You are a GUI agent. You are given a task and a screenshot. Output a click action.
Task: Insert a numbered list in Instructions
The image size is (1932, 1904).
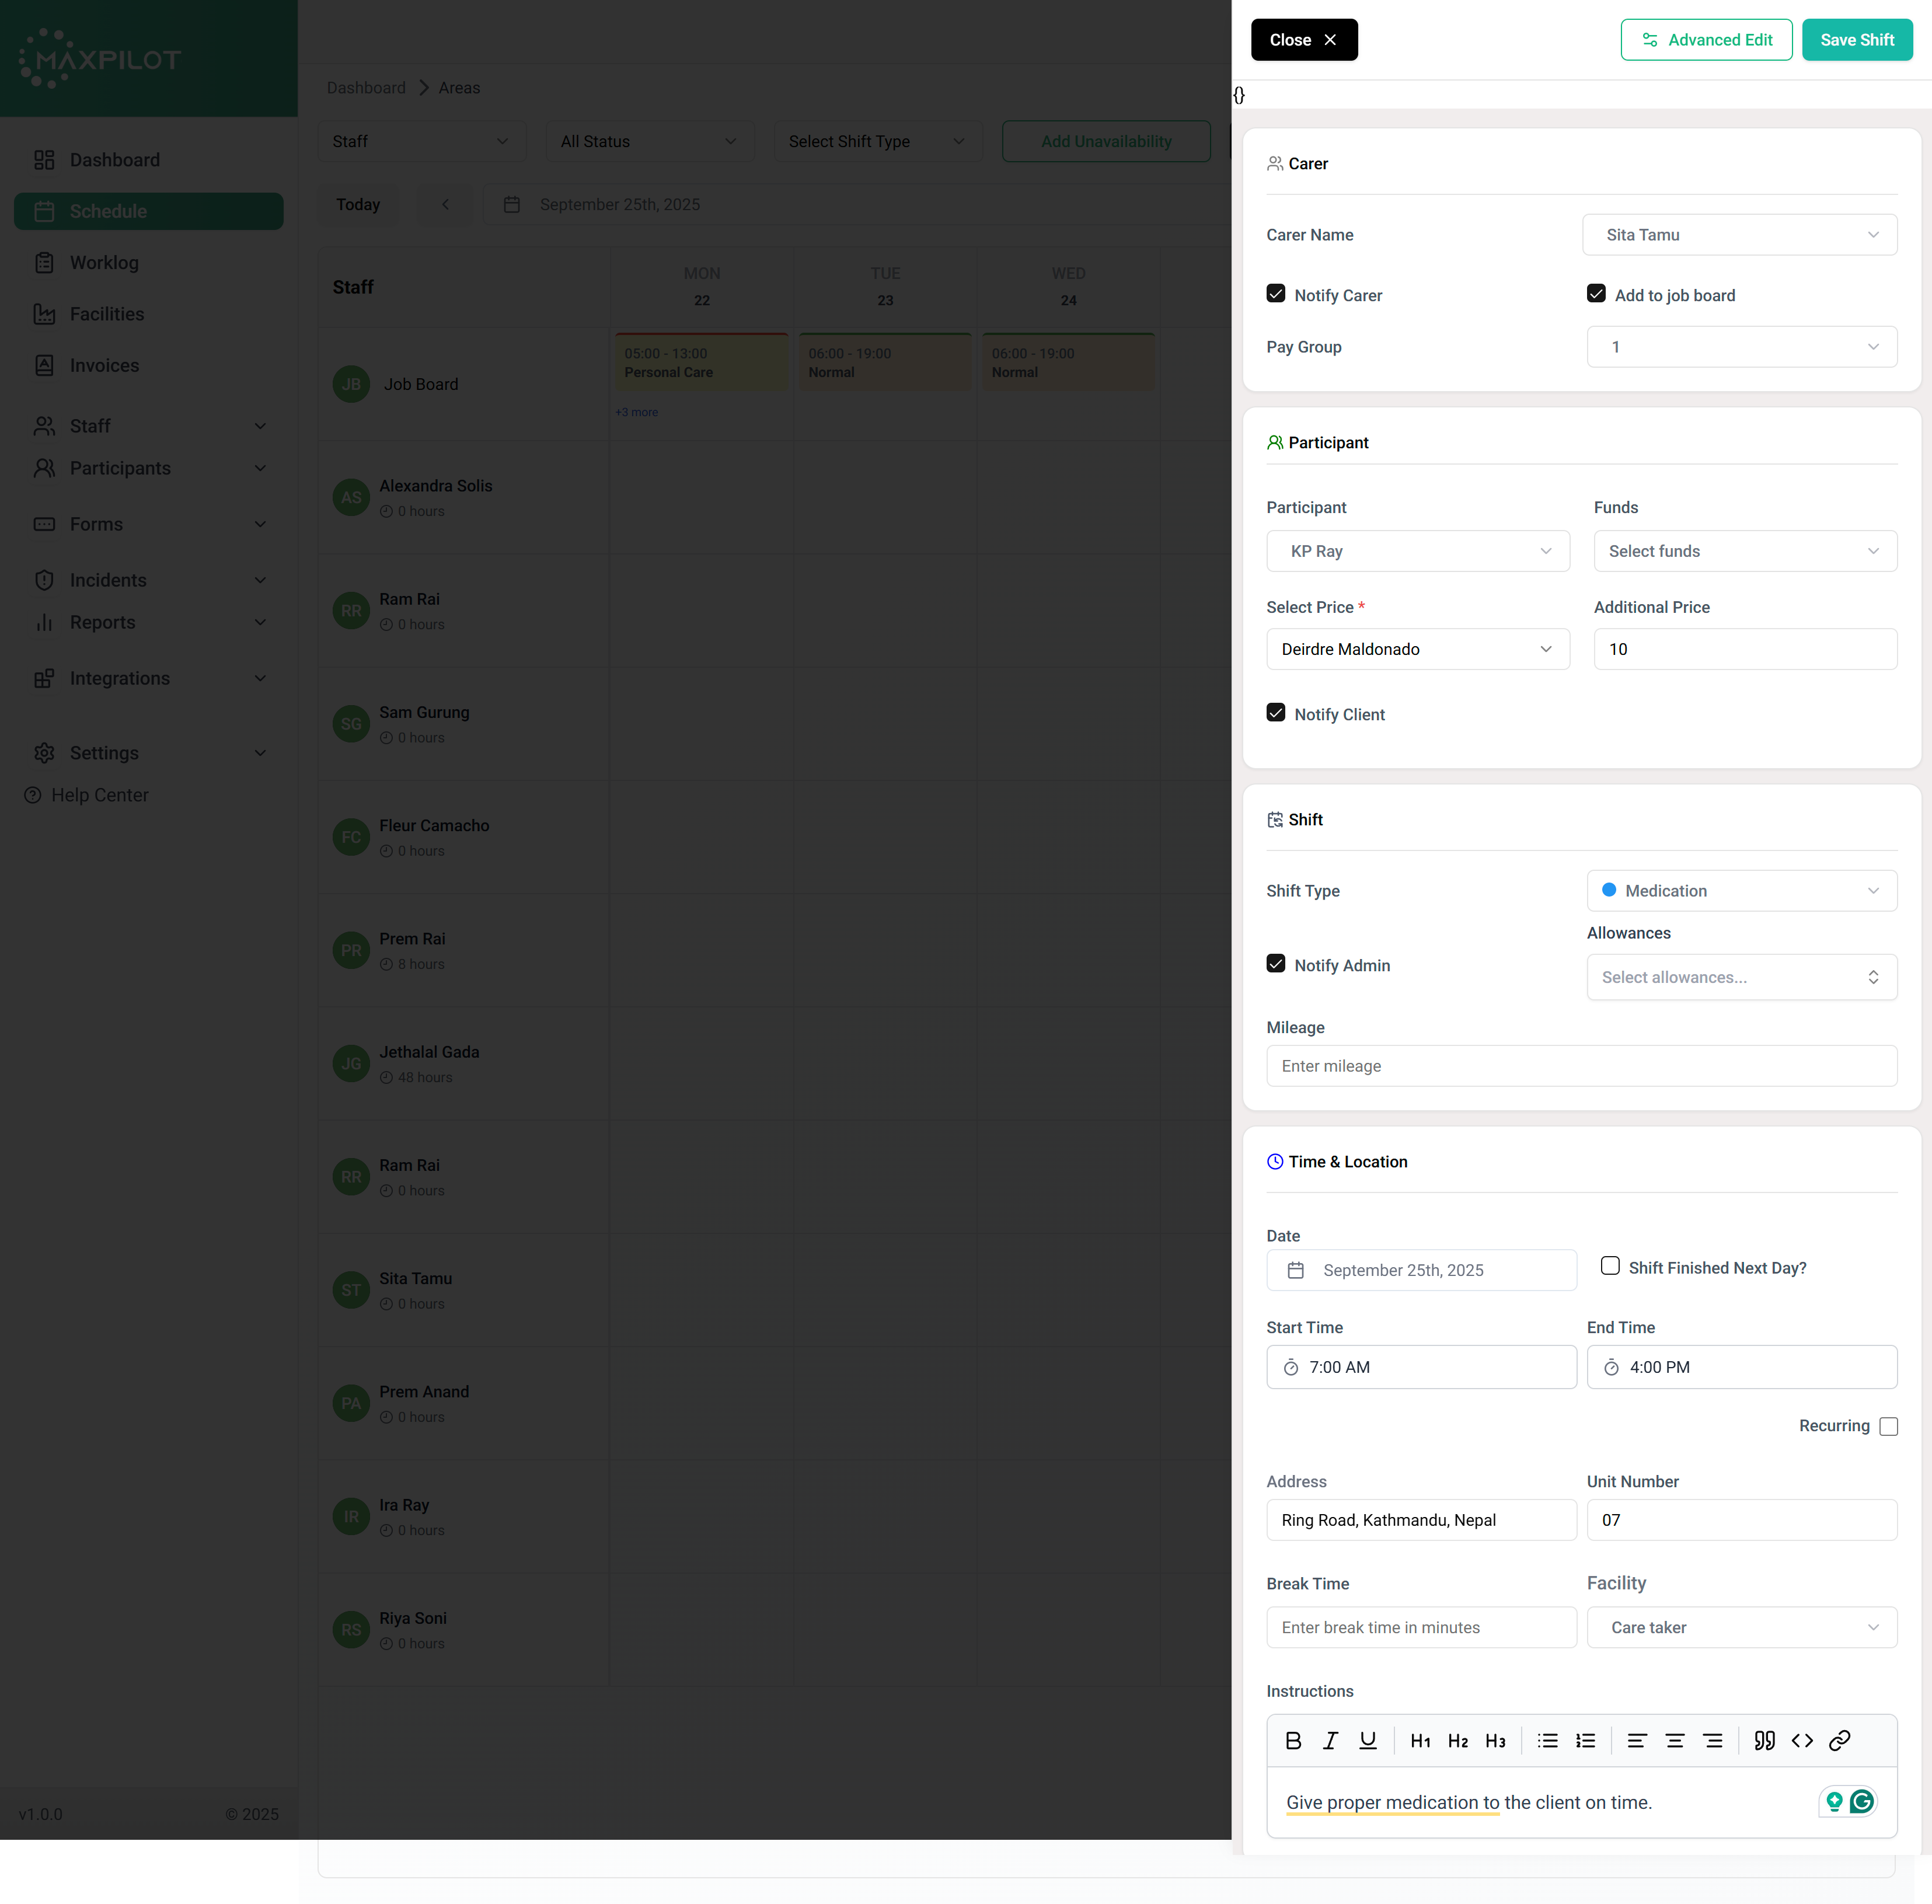[1585, 1741]
